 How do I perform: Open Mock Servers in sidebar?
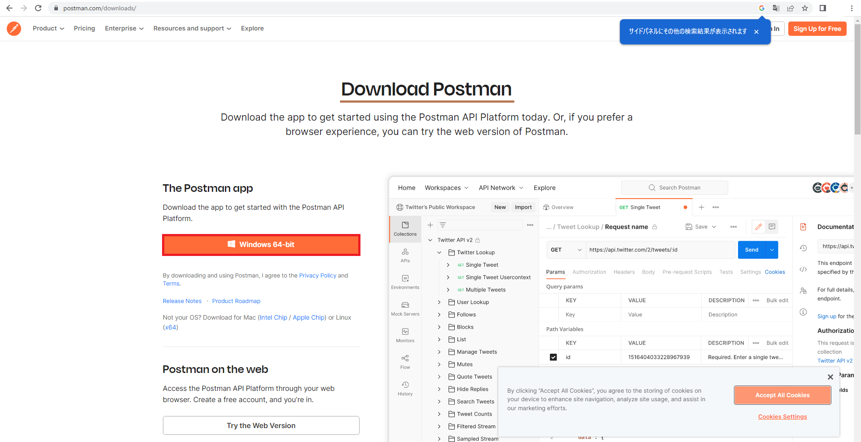point(405,308)
